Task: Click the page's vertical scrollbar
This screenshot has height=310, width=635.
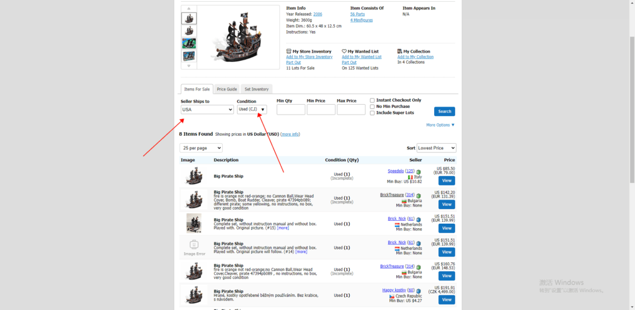Action: 632,109
